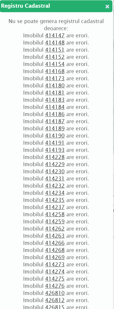Open property link 414235

pos(55,200)
